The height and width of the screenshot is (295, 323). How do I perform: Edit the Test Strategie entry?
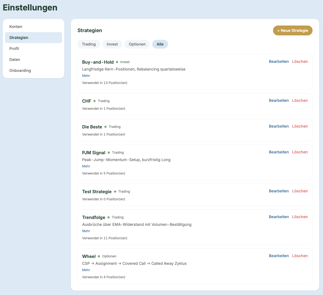pos(279,191)
